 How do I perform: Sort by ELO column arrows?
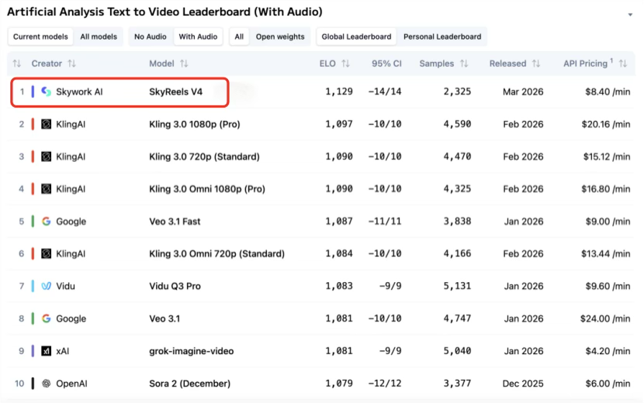pos(345,64)
